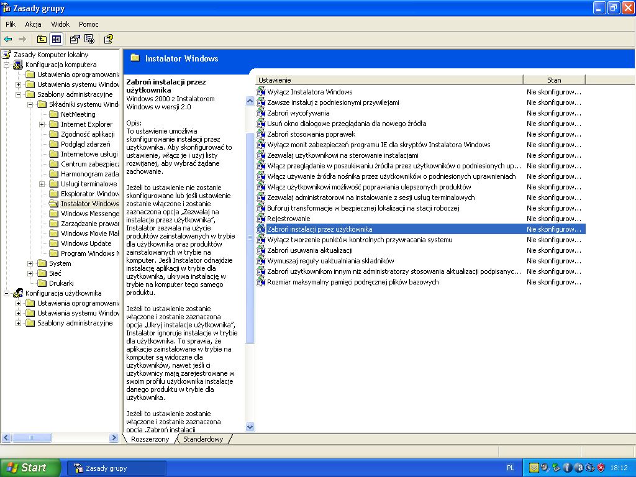The height and width of the screenshot is (477, 636).
Task: Expand Sieć node
Action: [x=30, y=273]
